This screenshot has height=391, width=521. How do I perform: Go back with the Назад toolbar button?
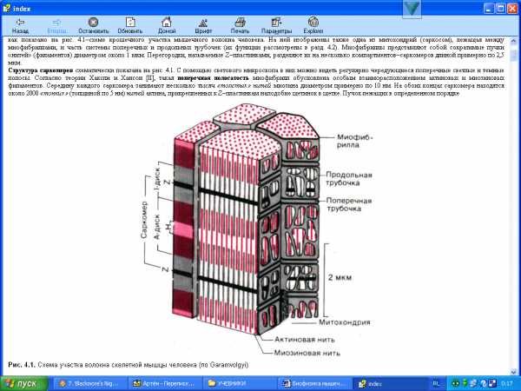20,26
